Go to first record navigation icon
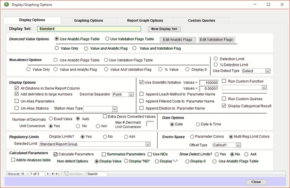Image resolution: width=290 pixels, height=188 pixels. coord(23,174)
